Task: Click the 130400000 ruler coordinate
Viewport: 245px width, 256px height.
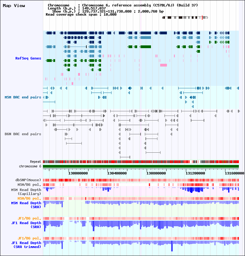Action: click(117, 173)
